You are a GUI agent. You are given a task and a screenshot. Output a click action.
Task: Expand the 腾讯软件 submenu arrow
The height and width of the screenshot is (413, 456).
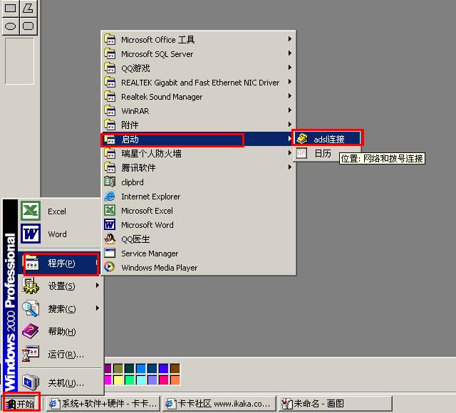tap(290, 167)
